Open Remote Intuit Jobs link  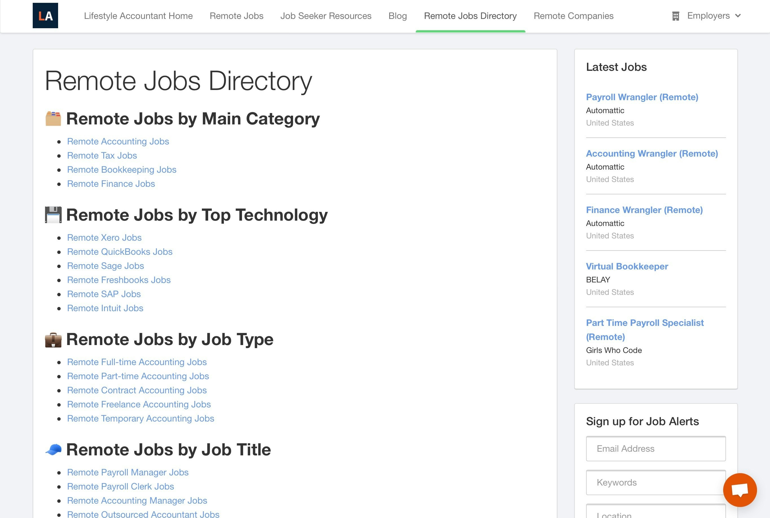105,308
